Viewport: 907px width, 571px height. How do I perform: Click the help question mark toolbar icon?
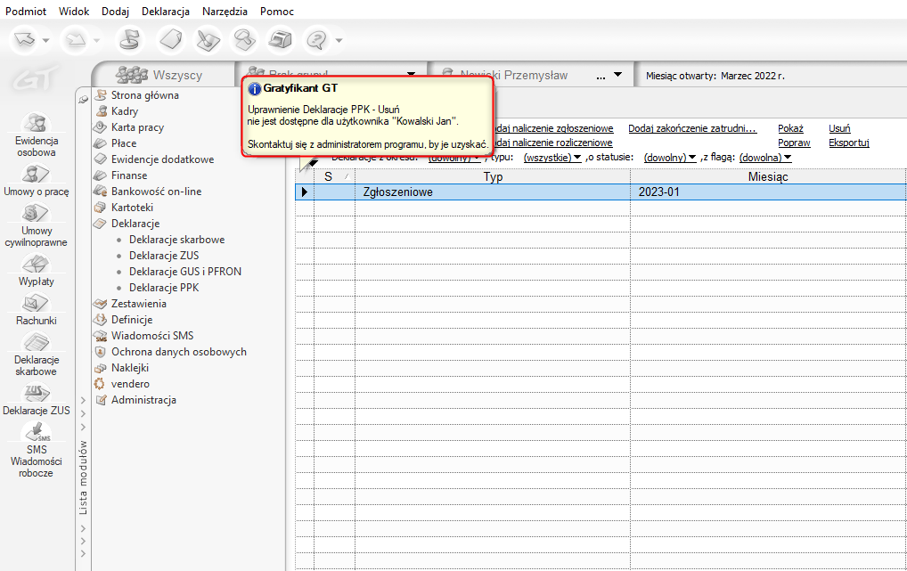click(x=316, y=39)
